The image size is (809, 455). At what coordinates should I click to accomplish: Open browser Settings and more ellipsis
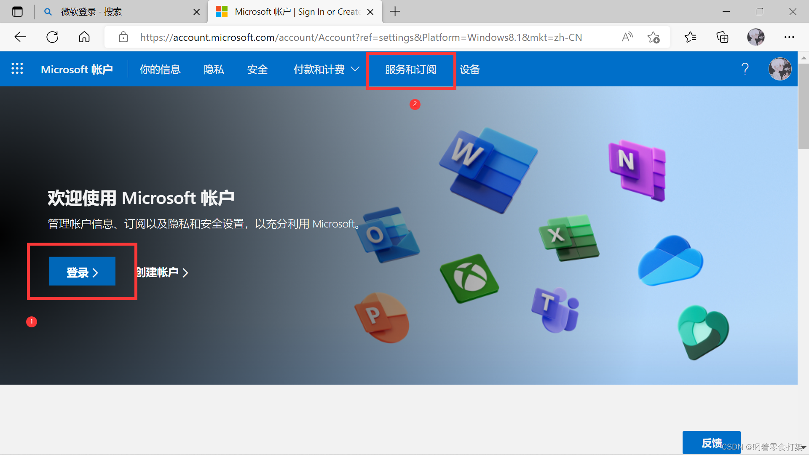(789, 37)
